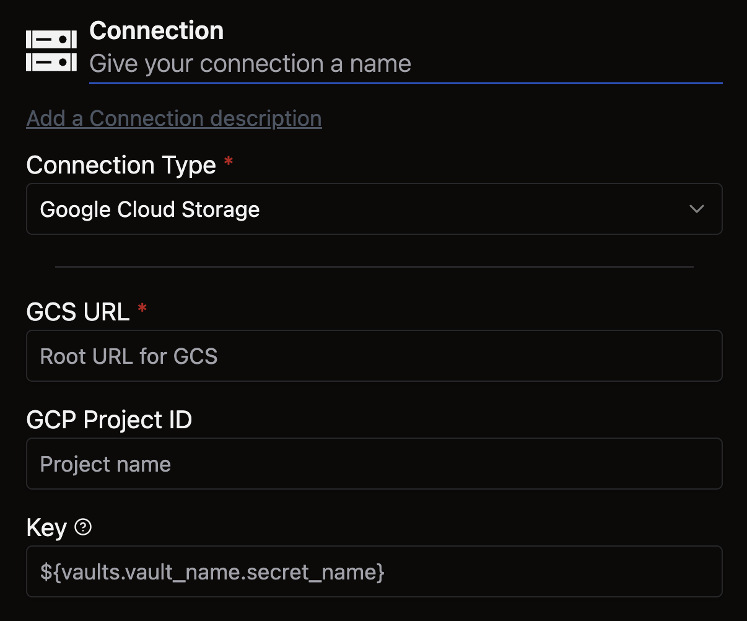
Task: Click the red asterisk beside GCS URL
Action: (x=142, y=309)
